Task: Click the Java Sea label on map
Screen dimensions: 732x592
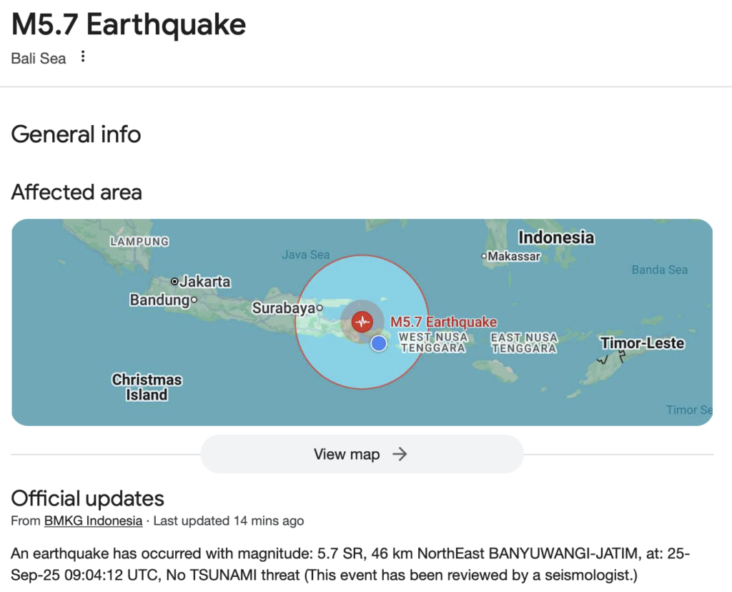Action: tap(305, 255)
